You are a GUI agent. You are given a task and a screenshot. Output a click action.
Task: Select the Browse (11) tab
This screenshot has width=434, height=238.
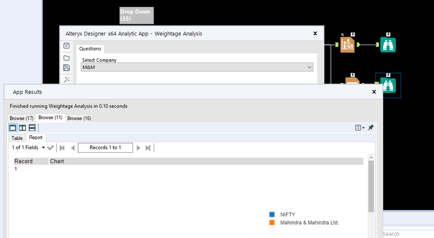pyautogui.click(x=50, y=117)
